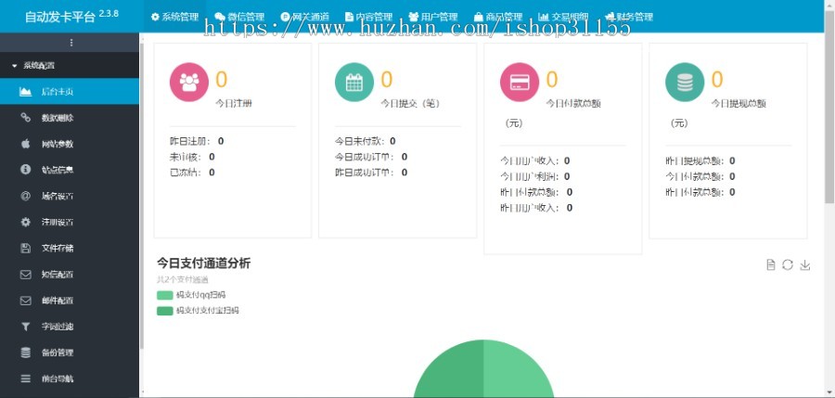This screenshot has width=835, height=398.
Task: Open the chart data view document icon
Action: point(771,264)
